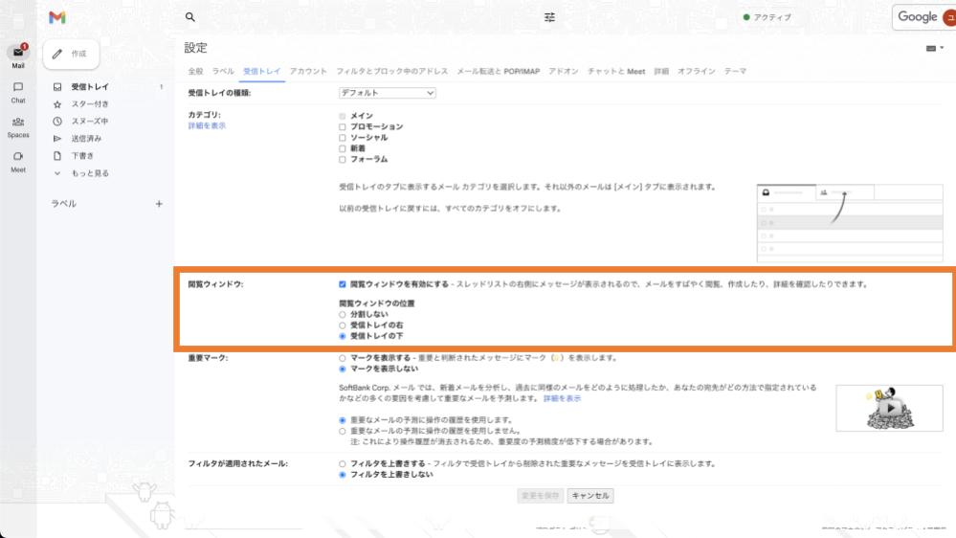This screenshot has height=538, width=956.
Task: Switch to メール転送と POP/IMAP tab
Action: (499, 72)
